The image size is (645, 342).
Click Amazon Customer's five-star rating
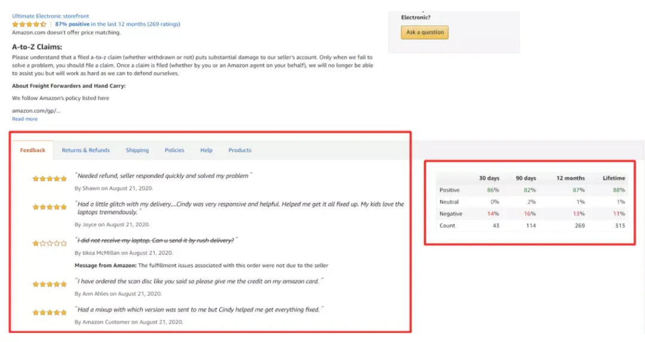pos(50,312)
